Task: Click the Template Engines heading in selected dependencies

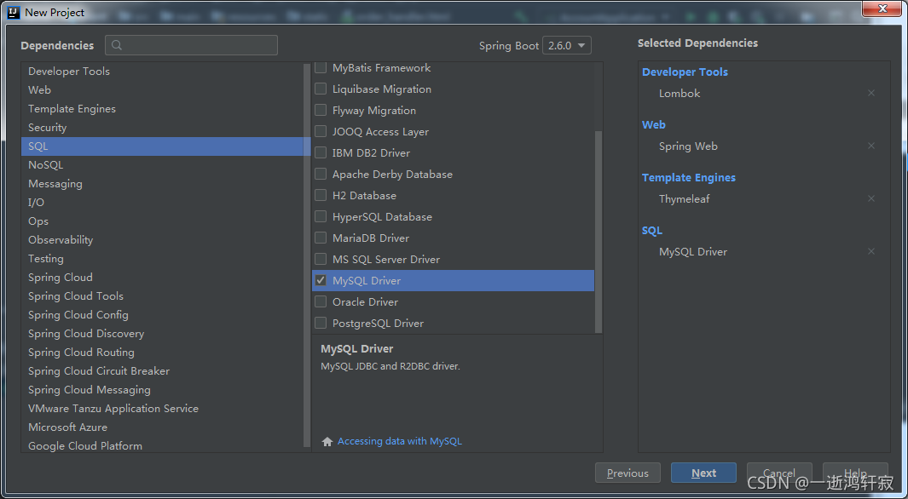Action: [x=689, y=177]
